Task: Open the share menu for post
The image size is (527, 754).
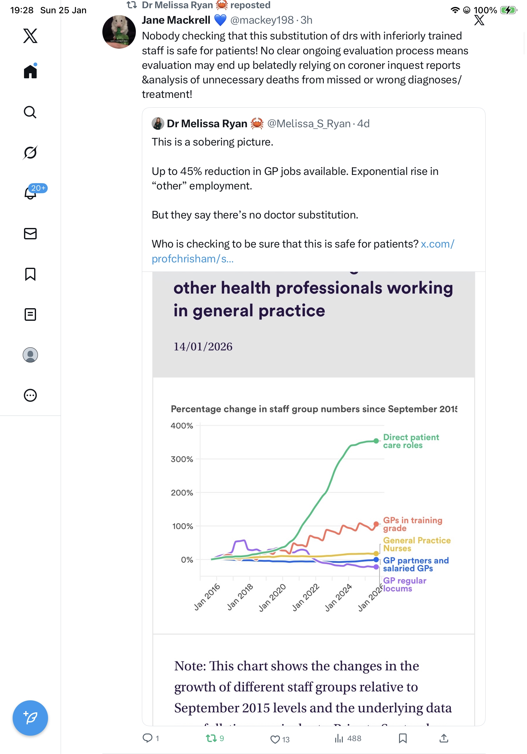Action: tap(444, 739)
